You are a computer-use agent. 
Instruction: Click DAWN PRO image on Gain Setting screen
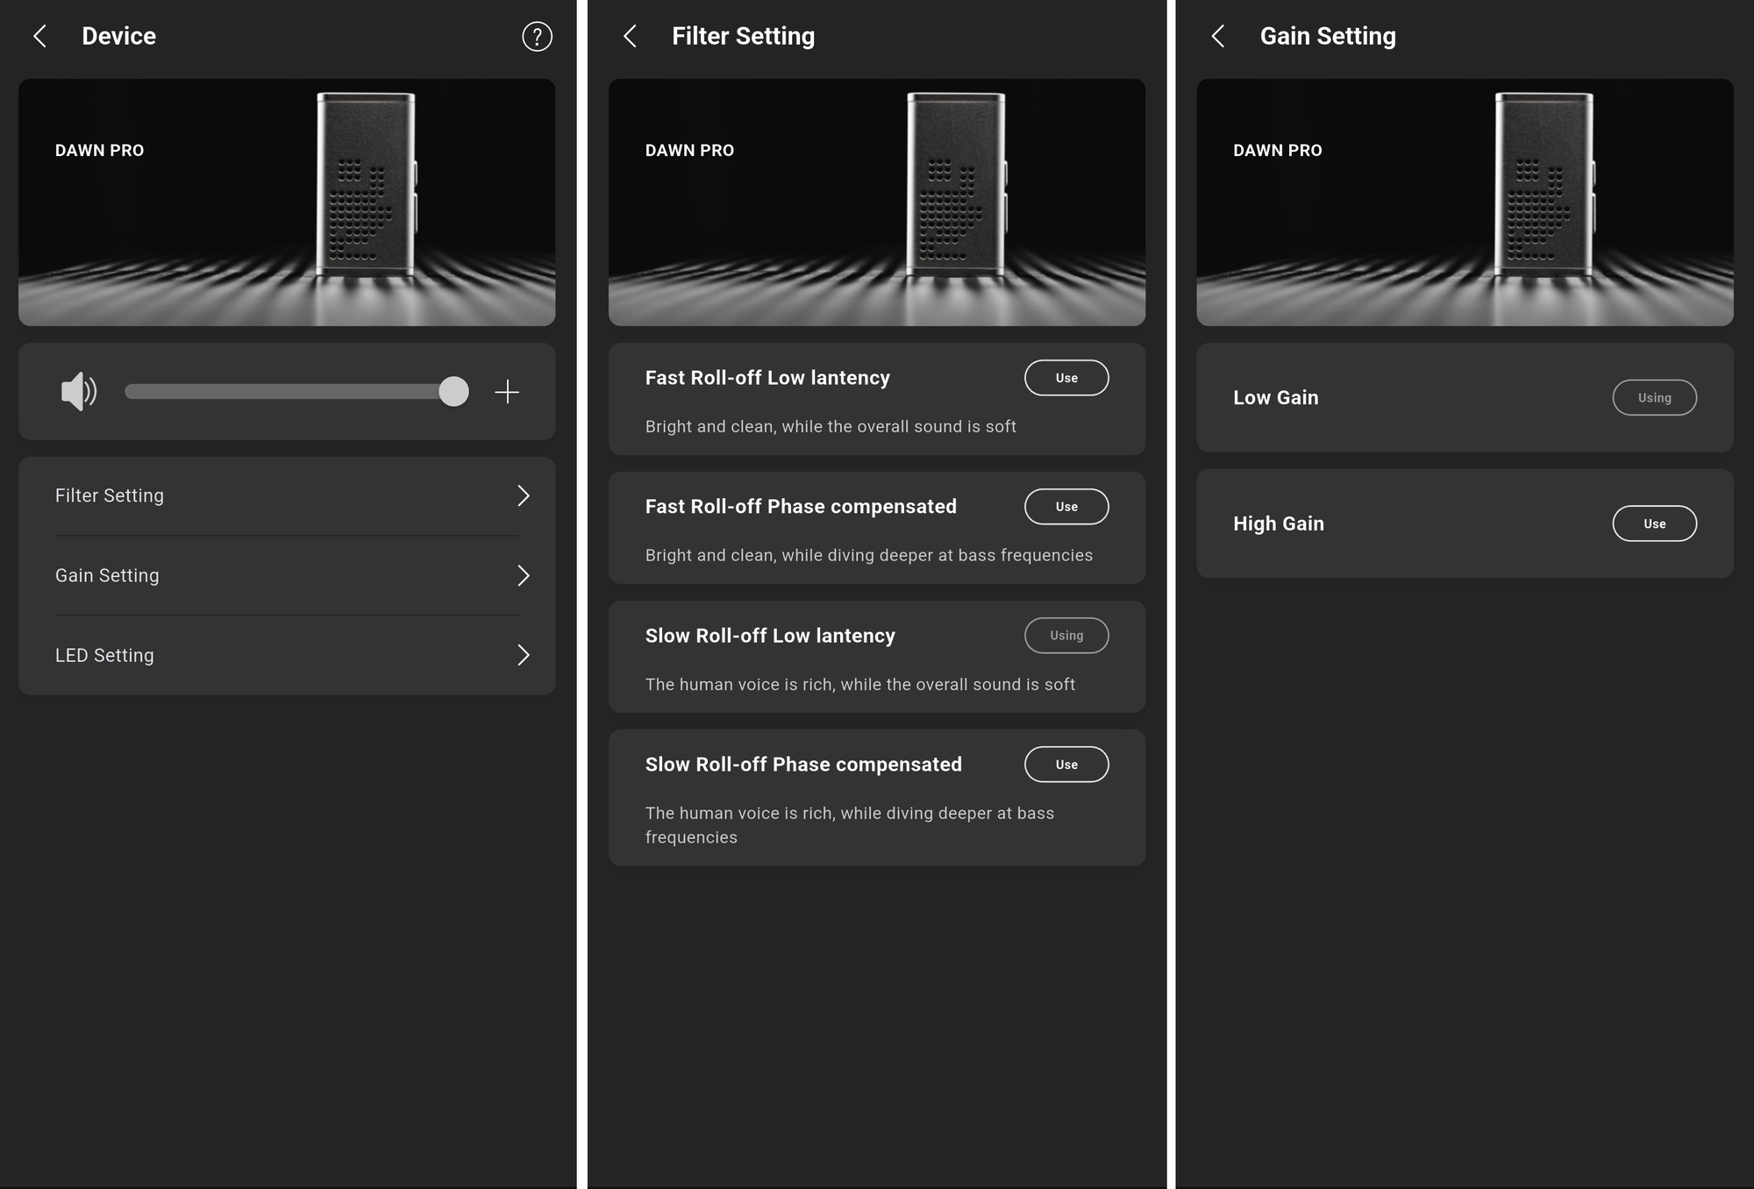[x=1465, y=203]
